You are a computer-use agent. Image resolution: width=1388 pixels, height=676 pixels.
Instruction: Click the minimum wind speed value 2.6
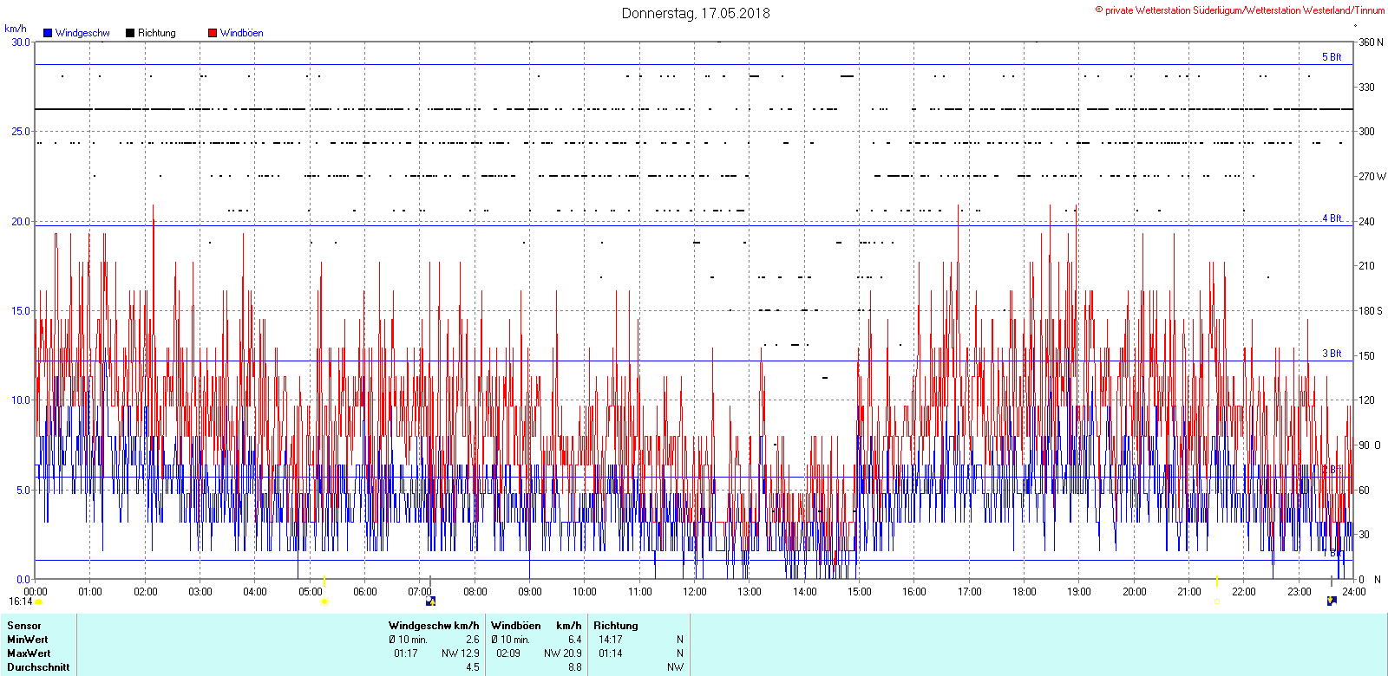[473, 640]
